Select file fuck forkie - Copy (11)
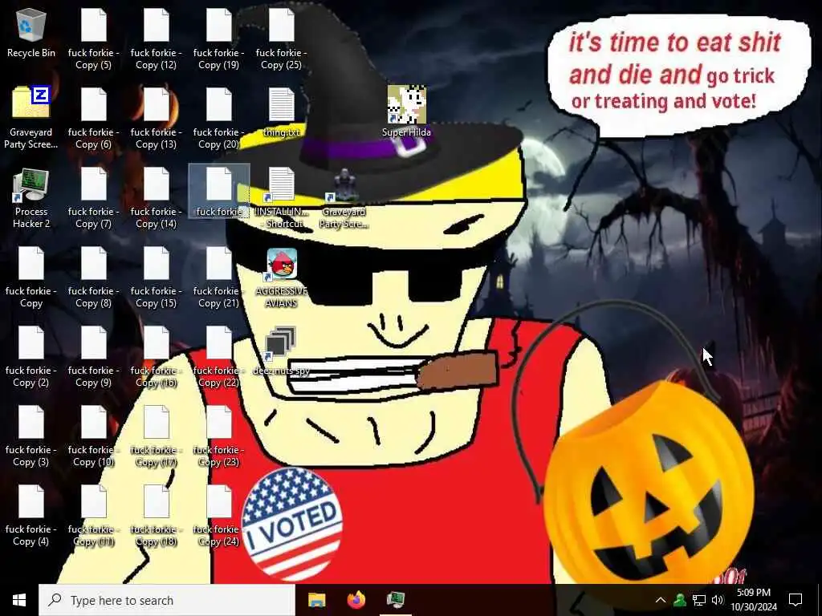This screenshot has height=616, width=822. click(94, 516)
